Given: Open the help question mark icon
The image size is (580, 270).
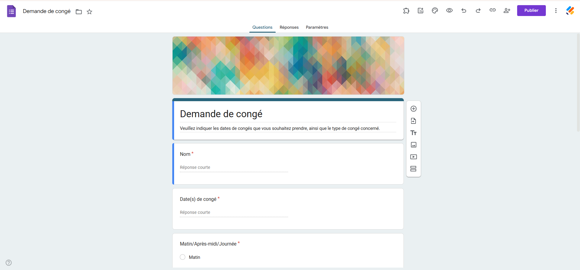Looking at the screenshot, I should [9, 262].
